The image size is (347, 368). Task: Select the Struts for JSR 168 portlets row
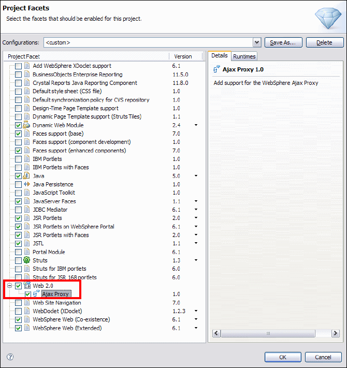[x=65, y=277]
